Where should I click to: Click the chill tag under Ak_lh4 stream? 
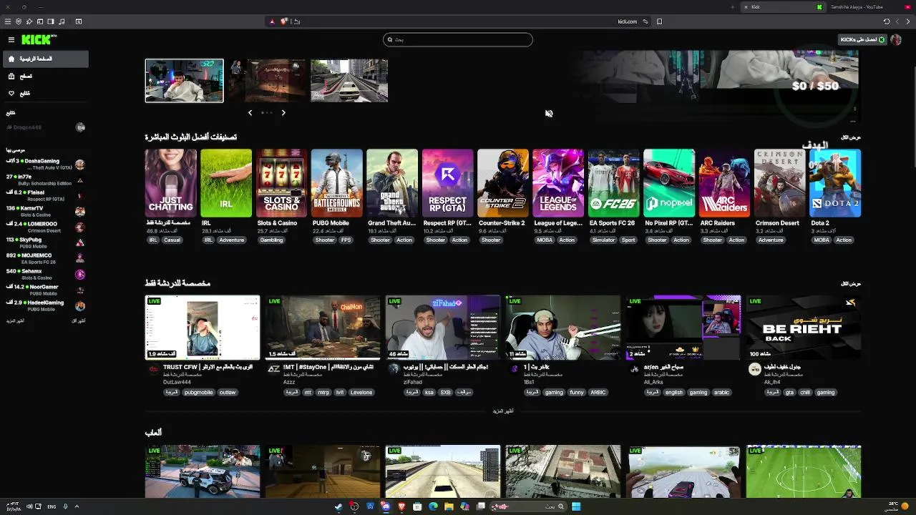(805, 393)
